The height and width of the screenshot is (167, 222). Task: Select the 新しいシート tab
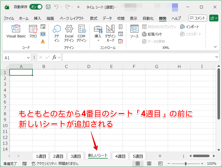(98, 155)
